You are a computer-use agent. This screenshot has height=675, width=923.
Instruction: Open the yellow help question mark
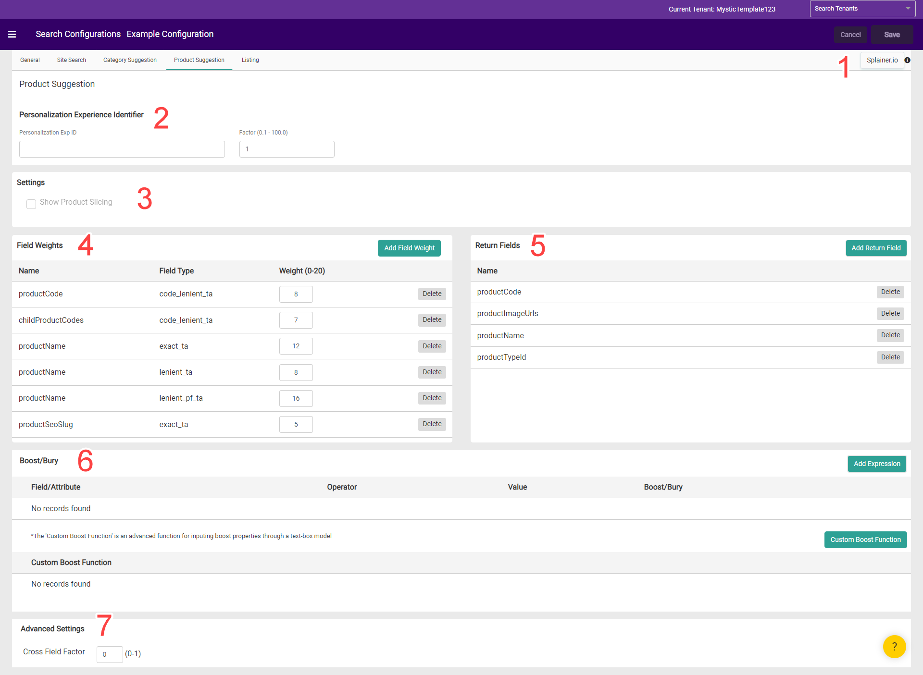(894, 647)
